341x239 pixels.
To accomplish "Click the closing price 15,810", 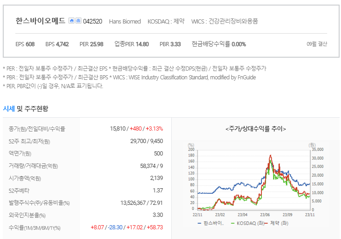I will coord(118,129).
